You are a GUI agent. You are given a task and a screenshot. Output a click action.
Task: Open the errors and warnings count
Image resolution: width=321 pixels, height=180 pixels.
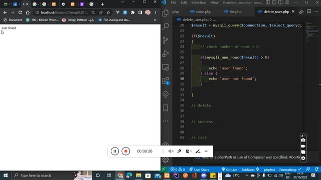(x=178, y=169)
